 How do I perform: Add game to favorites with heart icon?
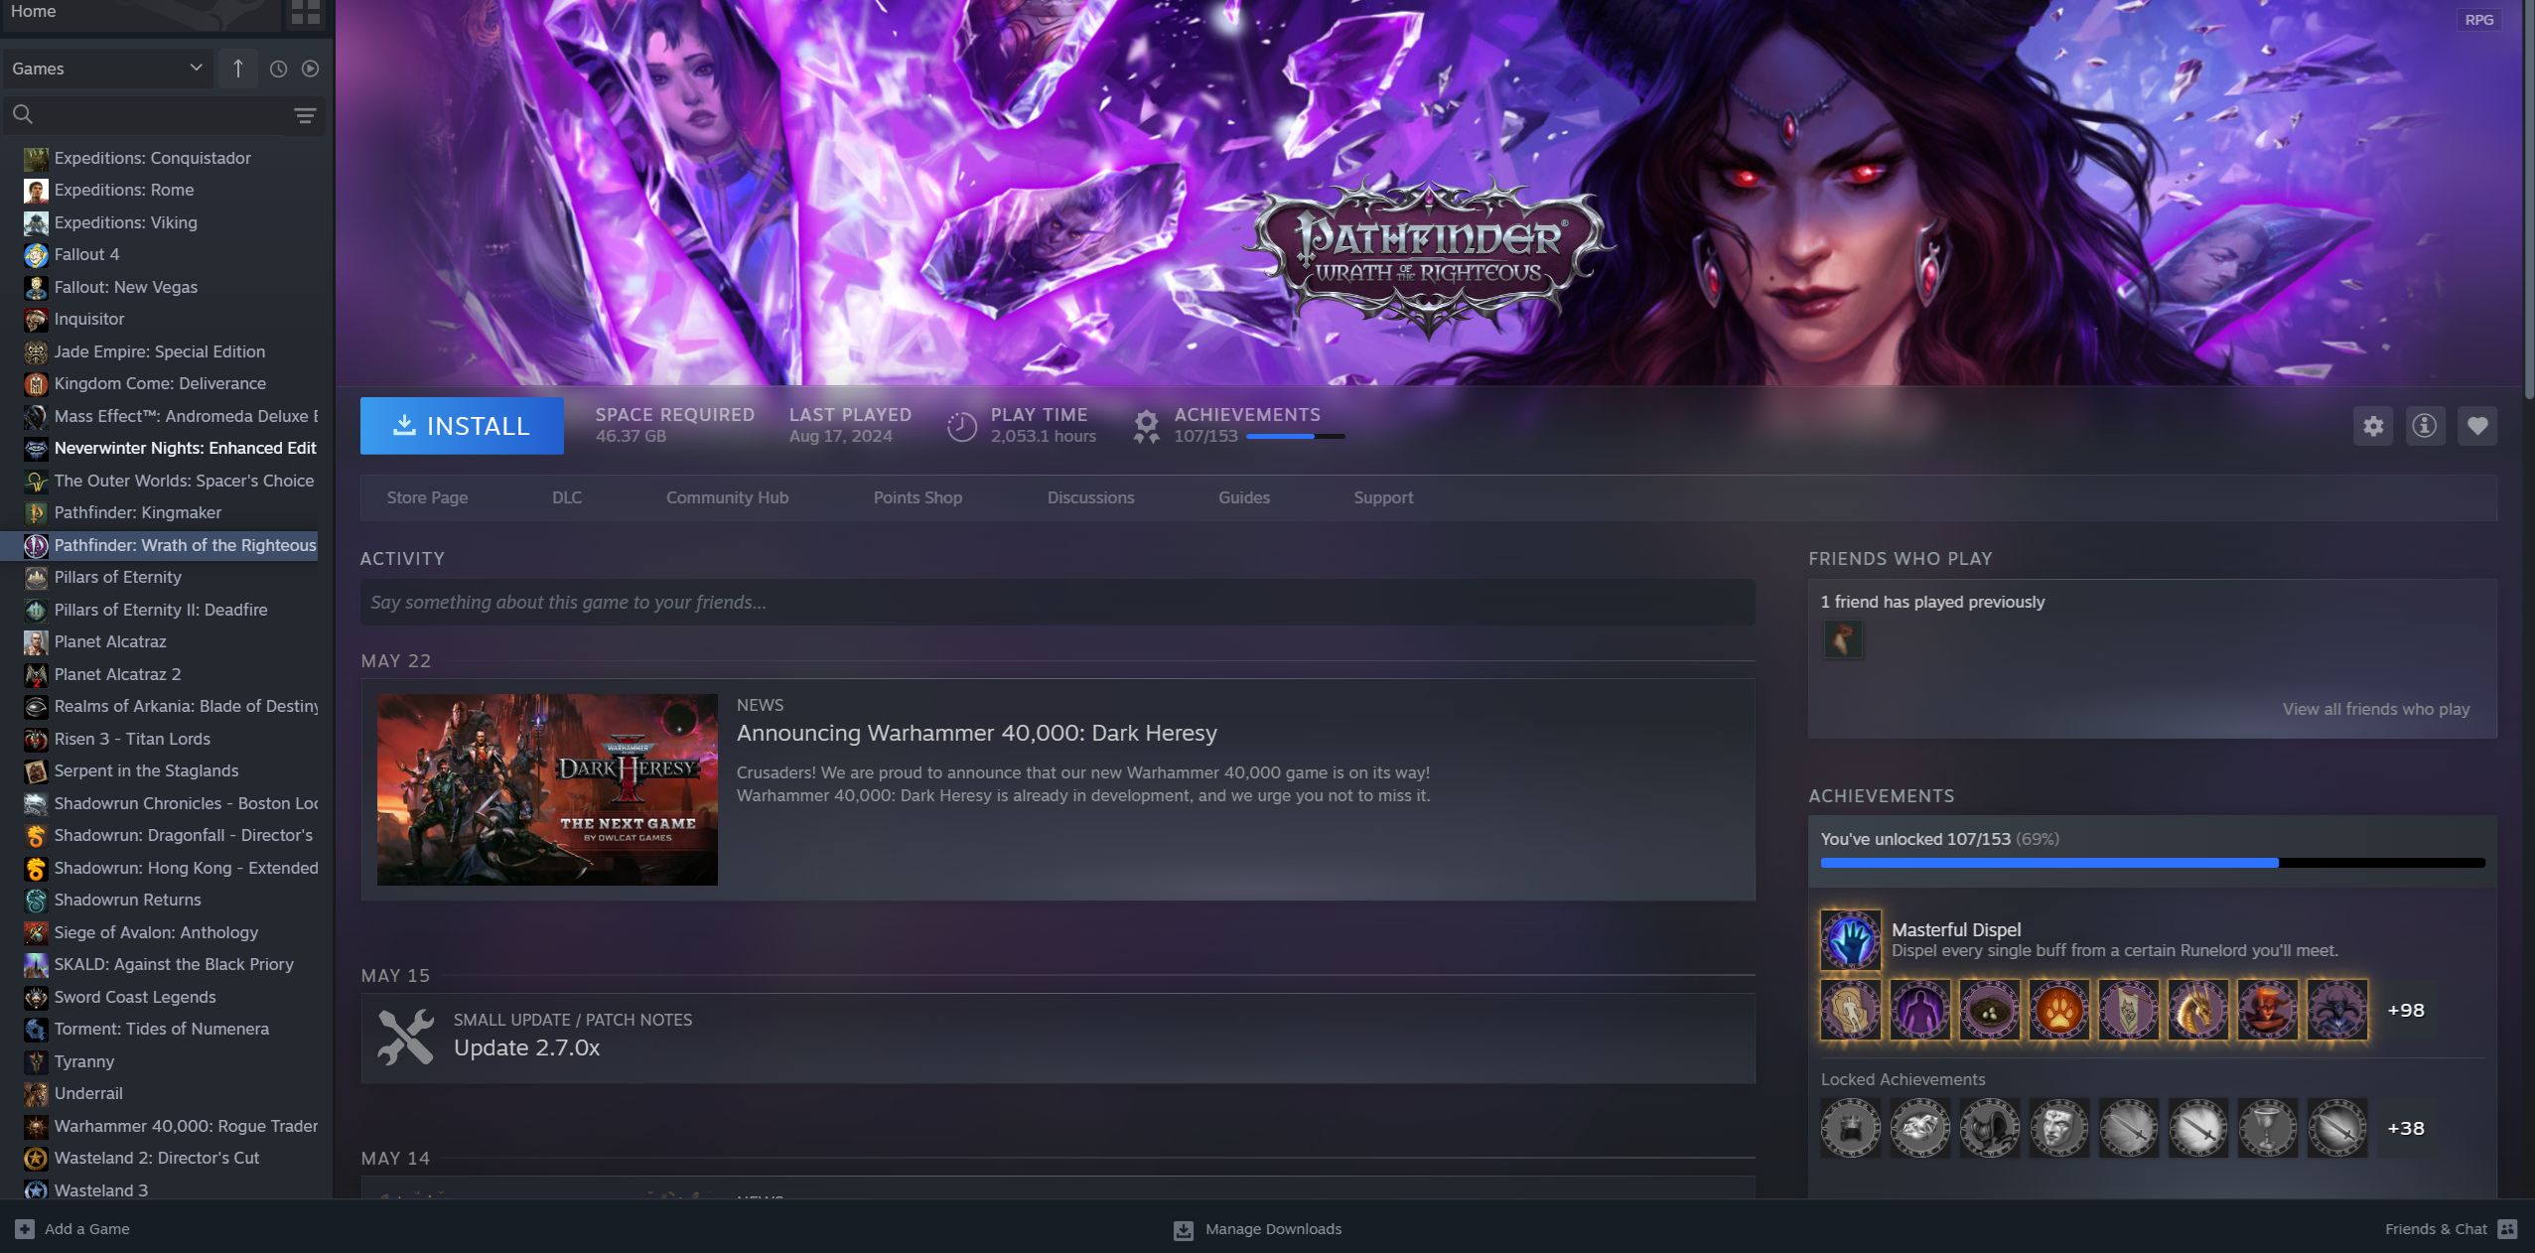[x=2477, y=426]
